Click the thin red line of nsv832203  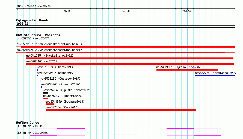126,41
